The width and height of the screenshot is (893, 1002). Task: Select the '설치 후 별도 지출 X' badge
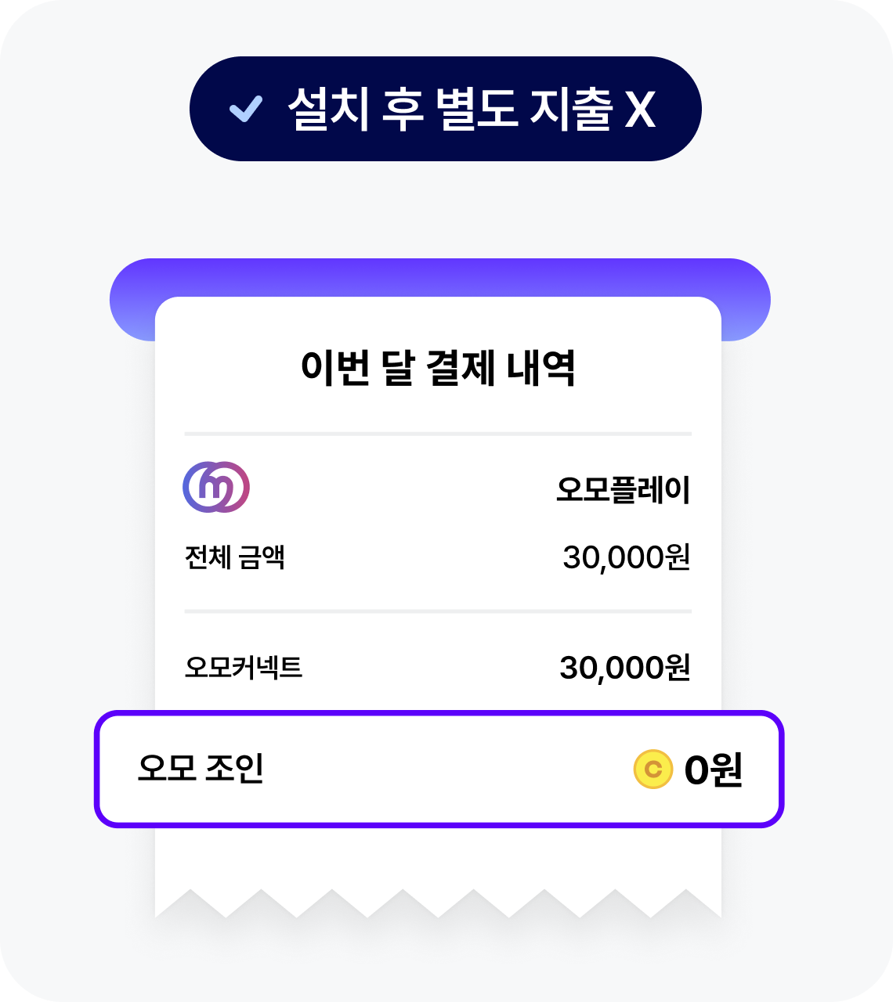[x=446, y=109]
